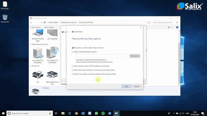Open the view options dropdown arrow
The image size is (207, 116).
click(x=172, y=27)
